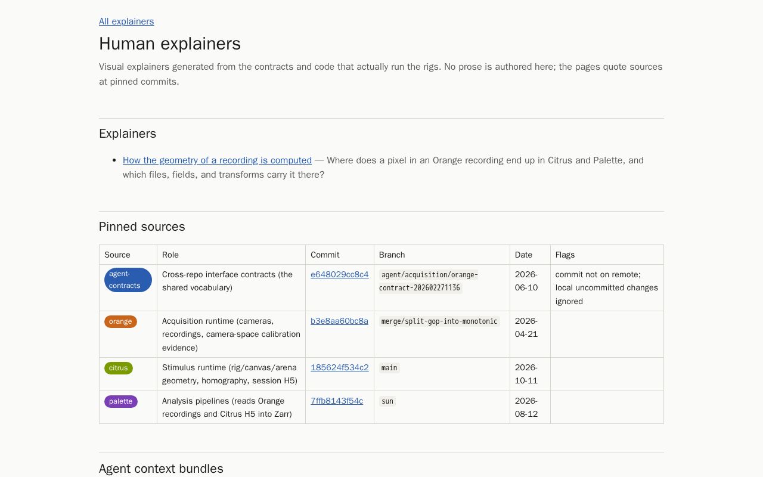
Task: Click the date 2026-10-11
Action: tap(526, 374)
